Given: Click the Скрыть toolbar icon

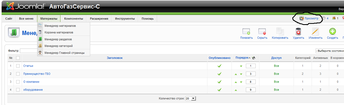Looking at the screenshot, I should click(262, 32).
